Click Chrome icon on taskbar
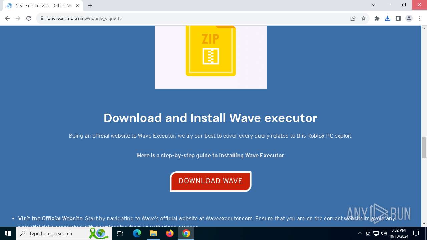The height and width of the screenshot is (240, 427). (x=186, y=233)
